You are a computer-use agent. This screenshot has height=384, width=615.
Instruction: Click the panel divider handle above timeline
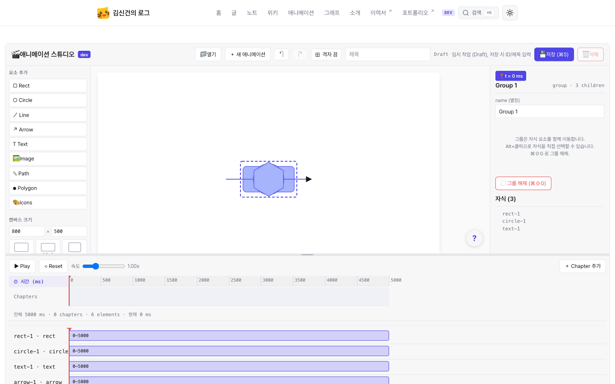[307, 255]
